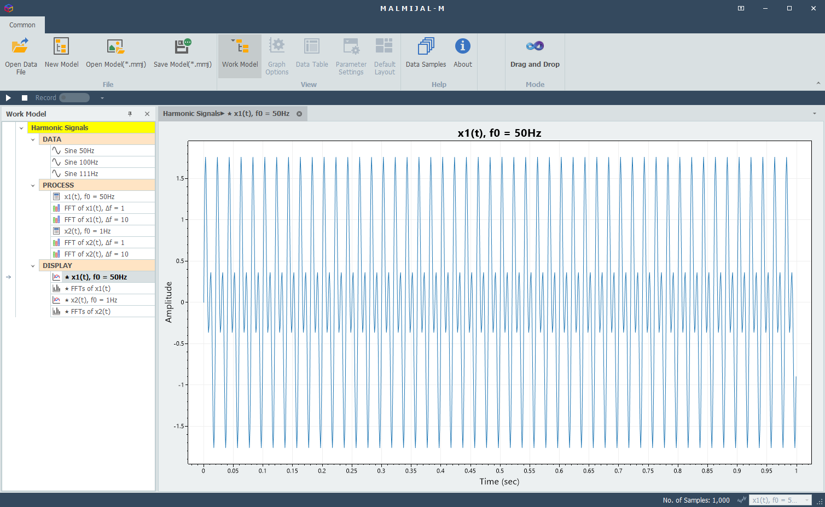The height and width of the screenshot is (507, 825).
Task: Show the Data Table
Action: [312, 54]
